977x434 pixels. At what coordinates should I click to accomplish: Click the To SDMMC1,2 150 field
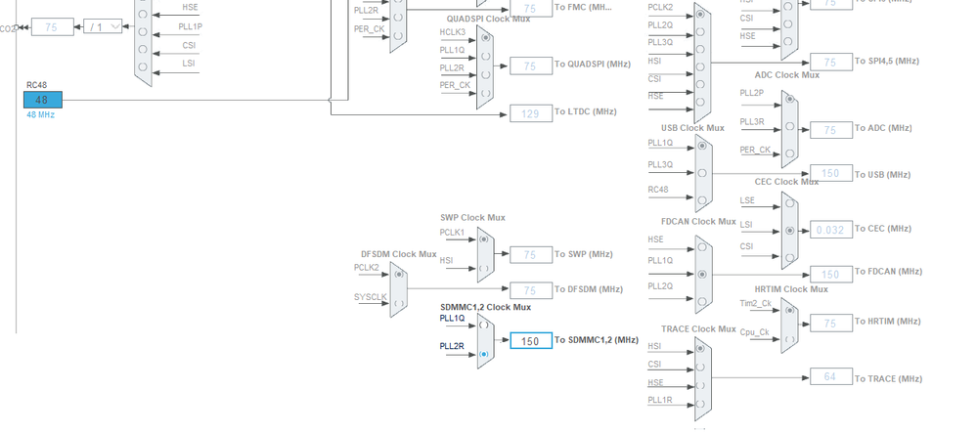[x=531, y=340]
